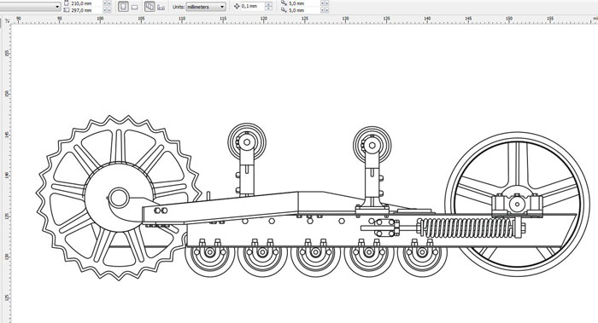The image size is (598, 323).
Task: Click the page height 297,0 mm field
Action: [x=85, y=10]
